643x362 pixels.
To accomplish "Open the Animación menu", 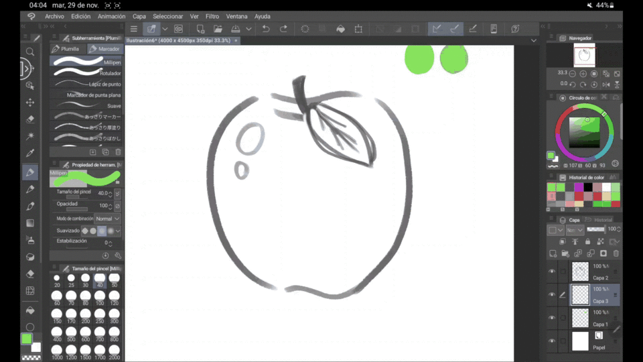I will tap(112, 16).
